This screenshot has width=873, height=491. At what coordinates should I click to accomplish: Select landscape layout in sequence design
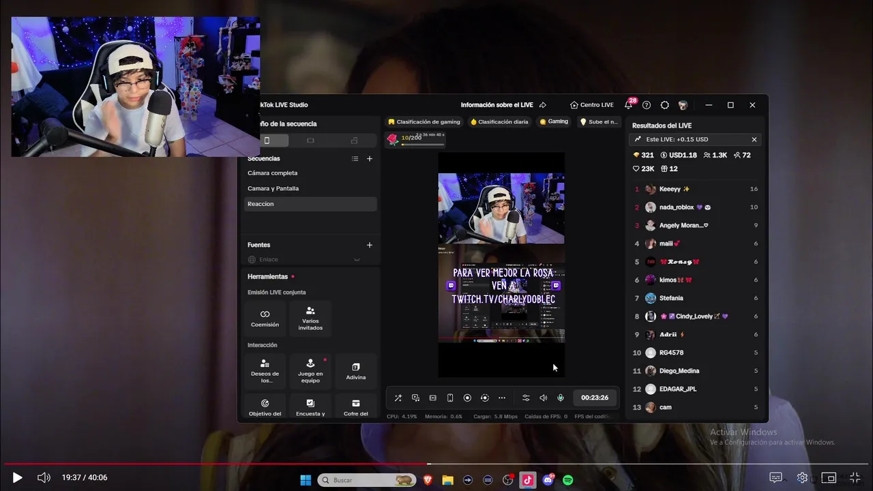pos(310,140)
